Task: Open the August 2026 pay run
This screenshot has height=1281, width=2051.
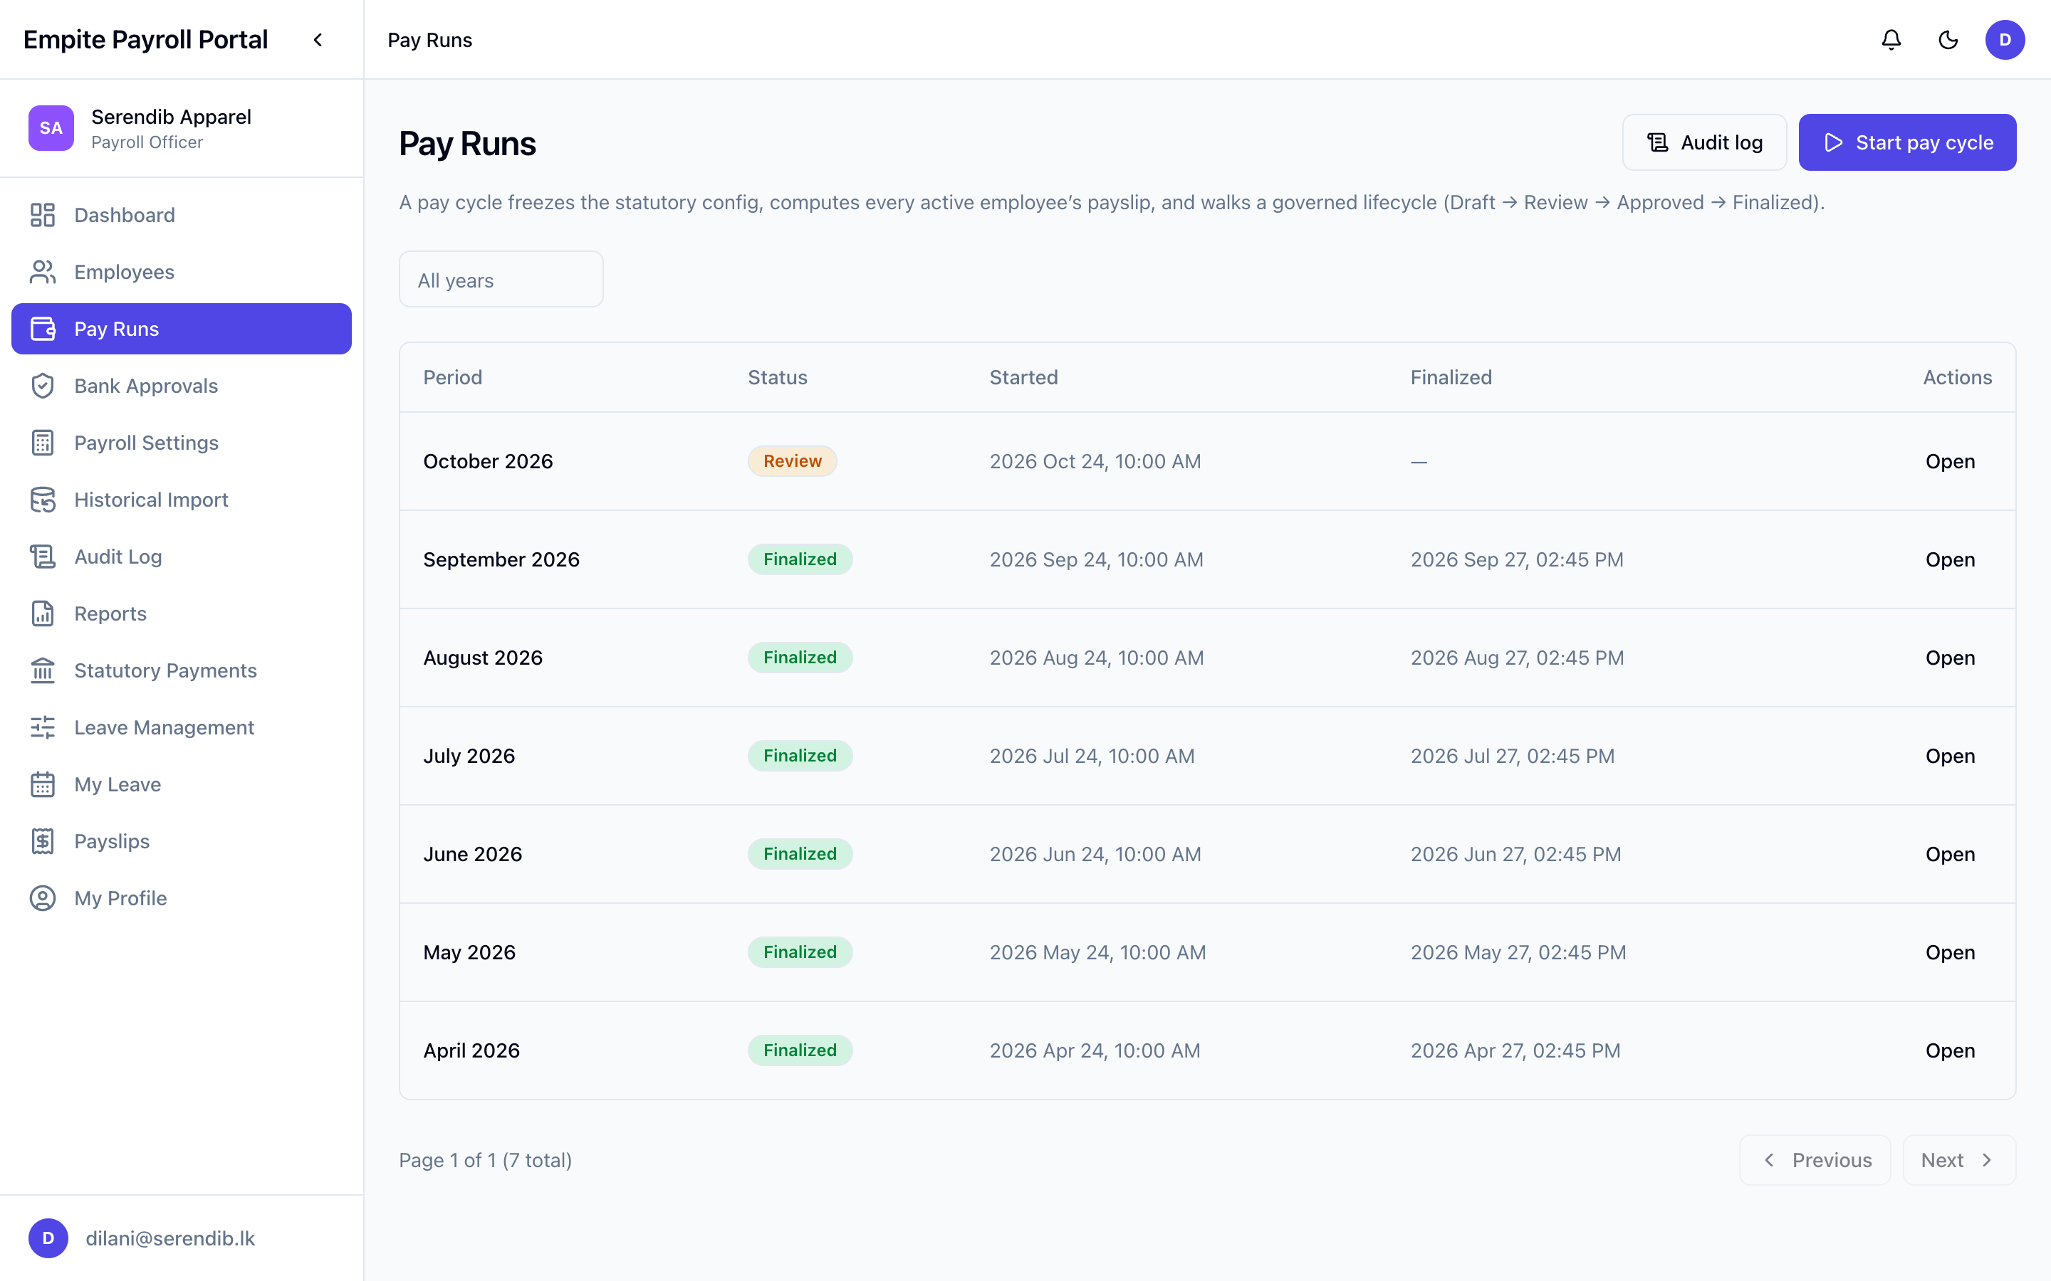Action: pyautogui.click(x=1950, y=658)
